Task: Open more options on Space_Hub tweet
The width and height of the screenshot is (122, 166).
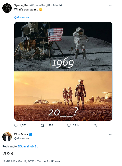Action: click(111, 5)
